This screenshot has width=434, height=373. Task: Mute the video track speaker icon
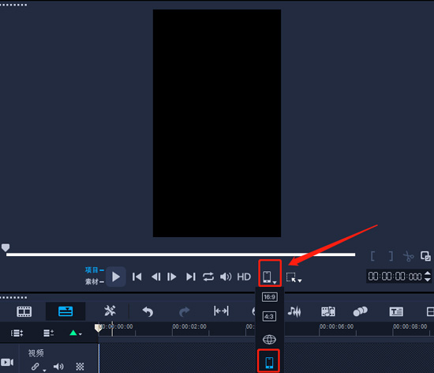click(58, 367)
